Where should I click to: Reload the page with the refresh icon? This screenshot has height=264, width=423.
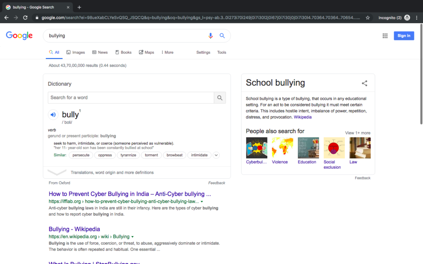pyautogui.click(x=25, y=18)
